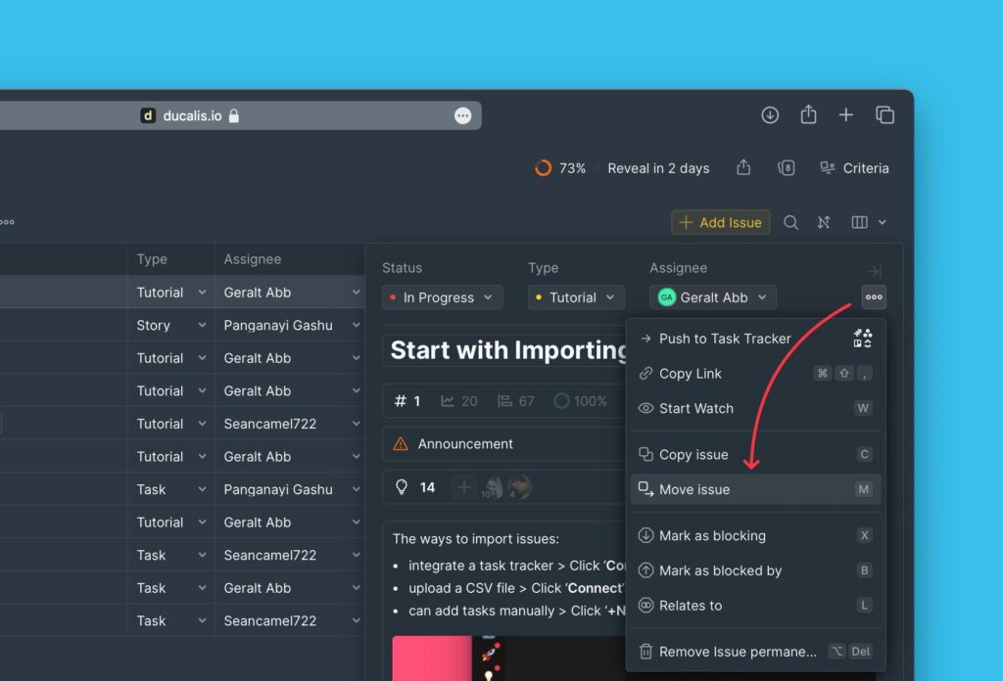Viewport: 1003px width, 681px height.
Task: Click the three-dots more options button
Action: pyautogui.click(x=874, y=297)
